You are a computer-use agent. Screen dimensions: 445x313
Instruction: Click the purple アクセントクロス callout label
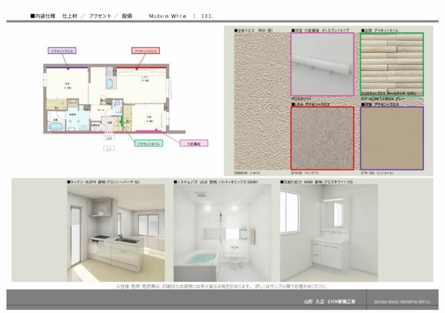62,51
